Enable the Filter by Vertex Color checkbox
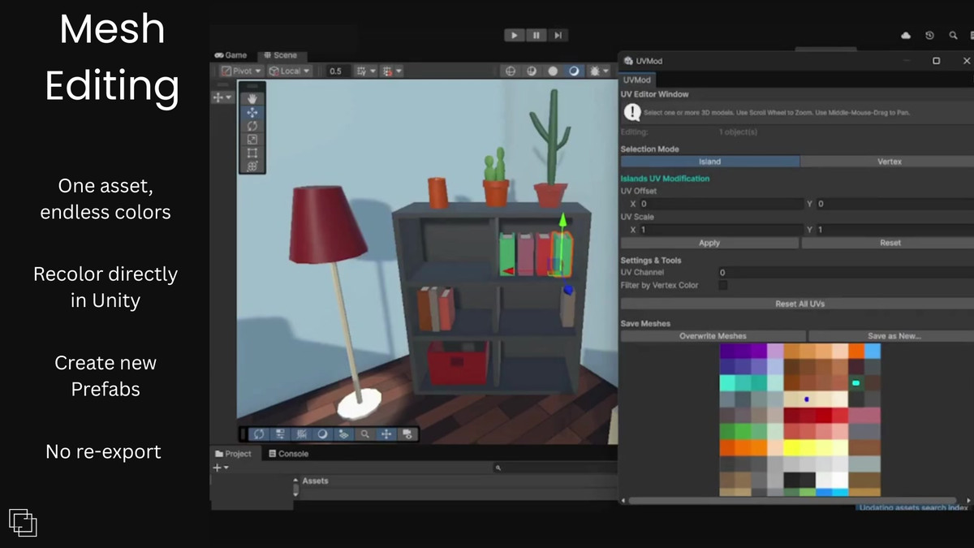 [722, 285]
